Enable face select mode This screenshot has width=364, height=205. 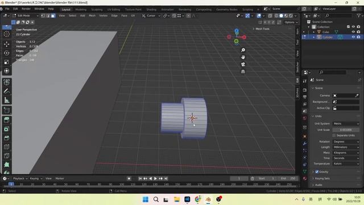[53, 15]
